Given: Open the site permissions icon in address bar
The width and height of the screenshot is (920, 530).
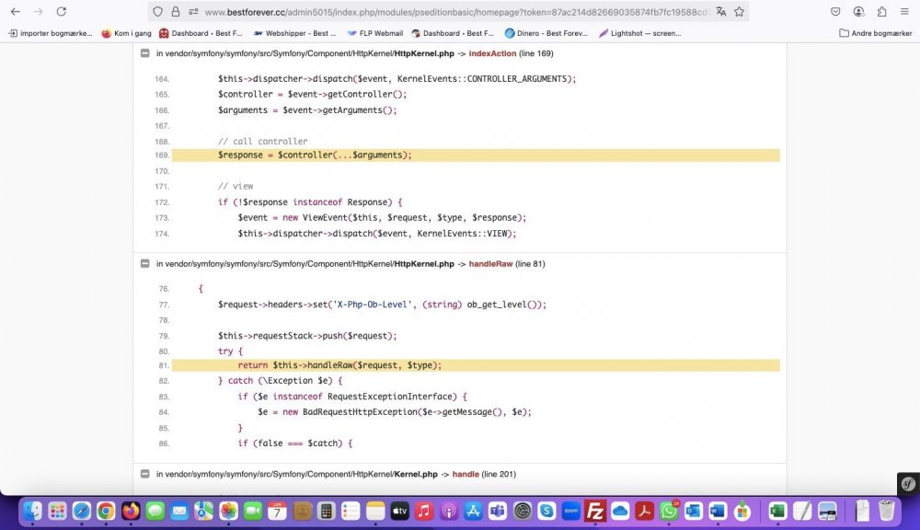Looking at the screenshot, I should tap(193, 11).
